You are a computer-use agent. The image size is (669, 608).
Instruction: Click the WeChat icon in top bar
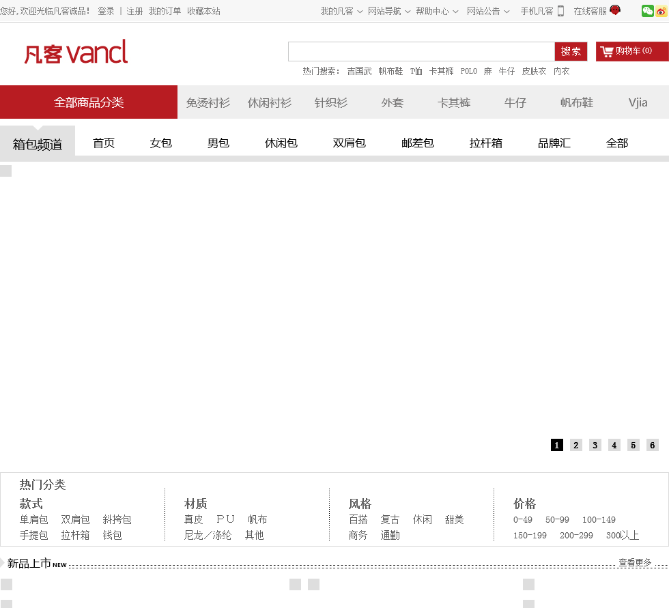pos(648,11)
